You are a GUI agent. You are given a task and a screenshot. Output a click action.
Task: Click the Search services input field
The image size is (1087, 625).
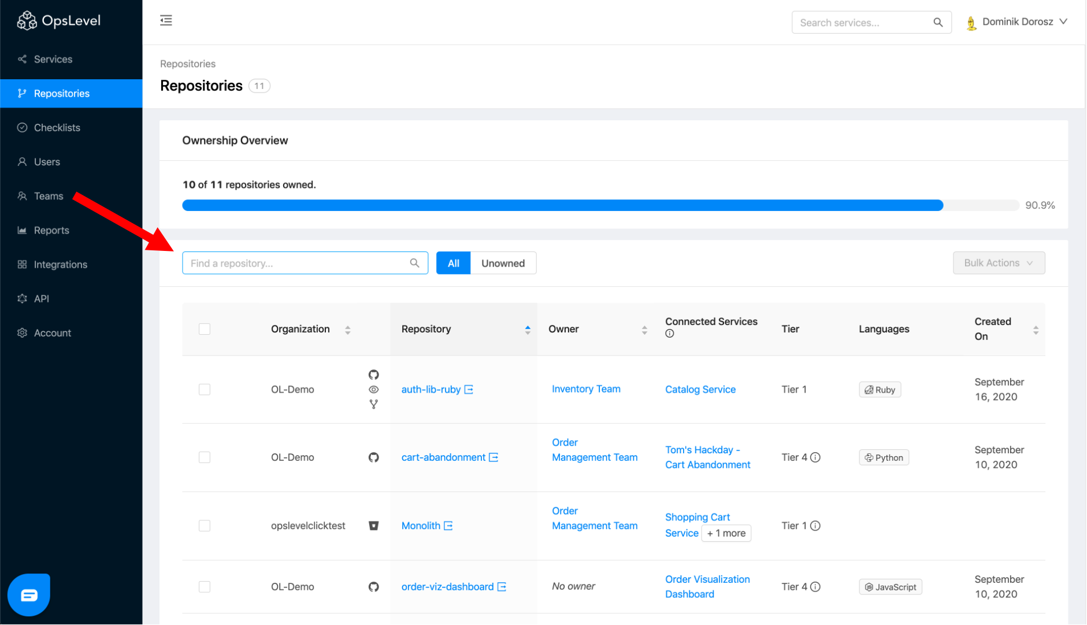(x=871, y=23)
